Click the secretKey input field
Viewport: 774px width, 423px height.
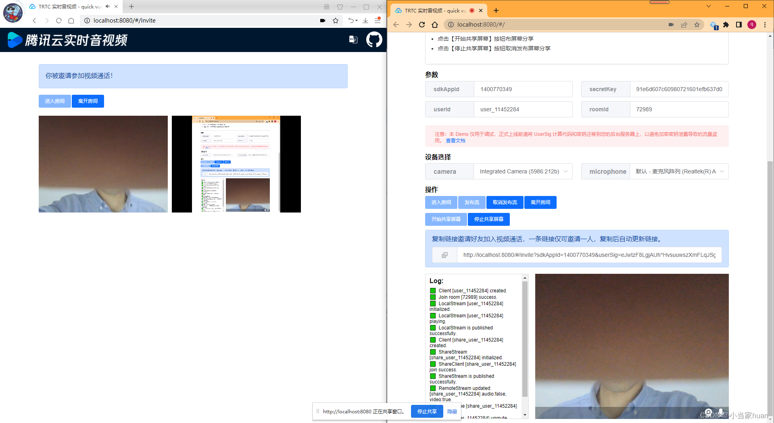(679, 89)
